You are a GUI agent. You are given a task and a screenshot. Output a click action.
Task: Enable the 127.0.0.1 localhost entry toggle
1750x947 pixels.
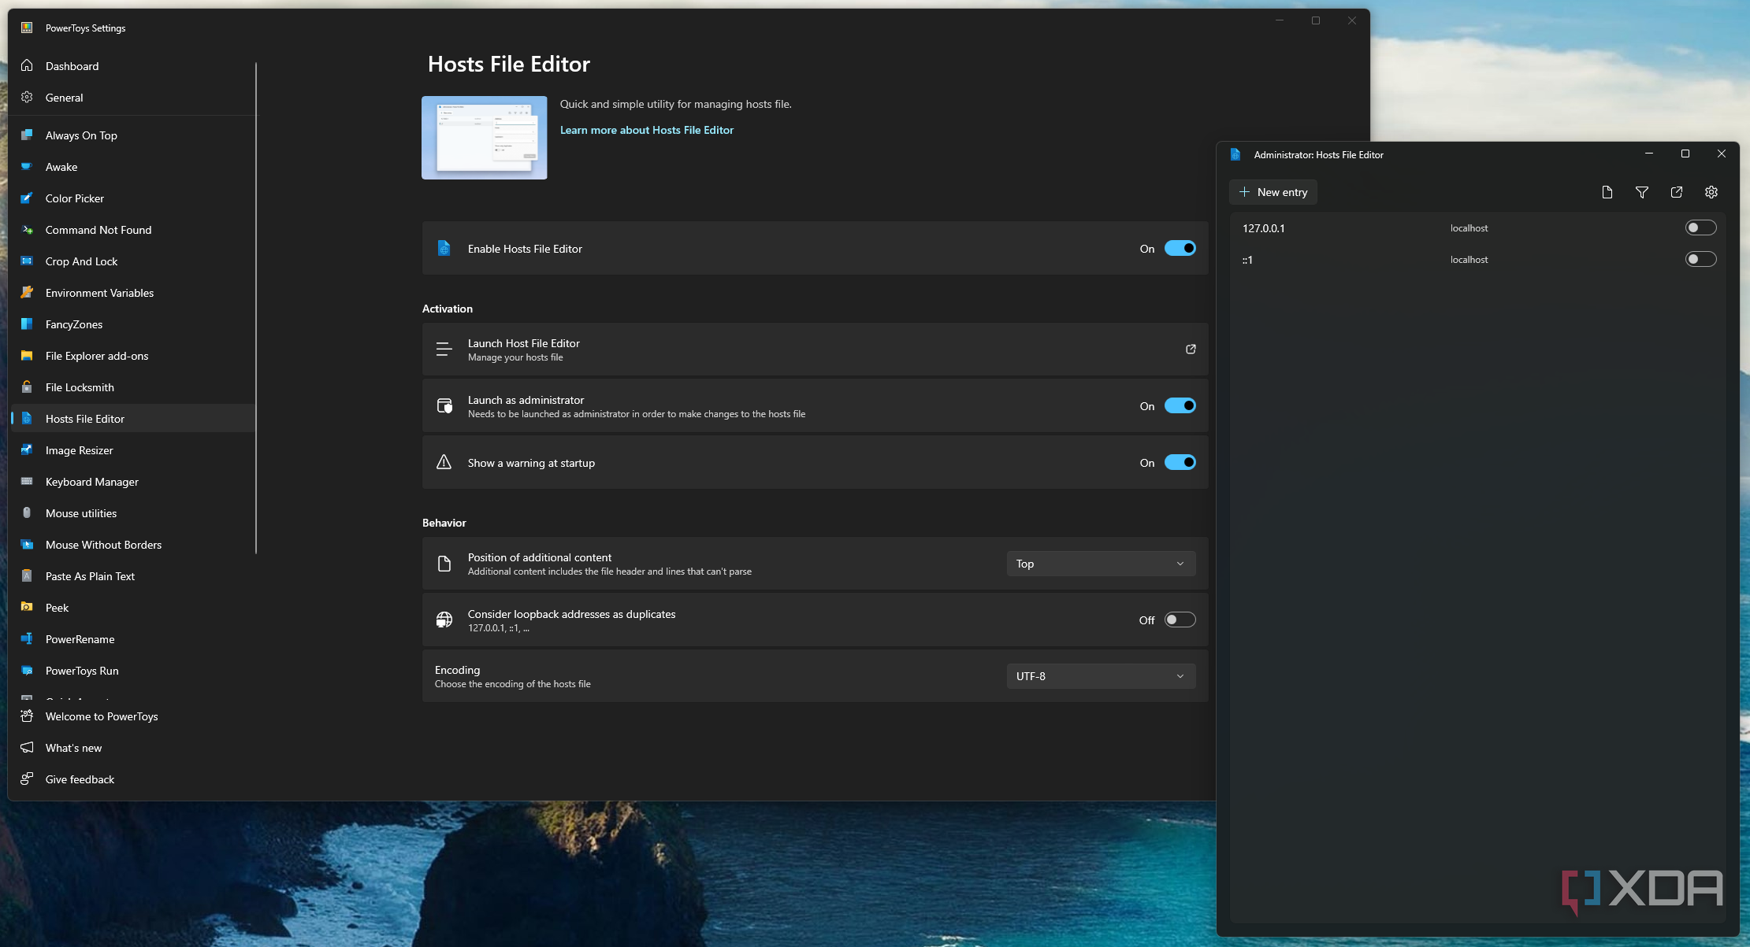coord(1700,228)
